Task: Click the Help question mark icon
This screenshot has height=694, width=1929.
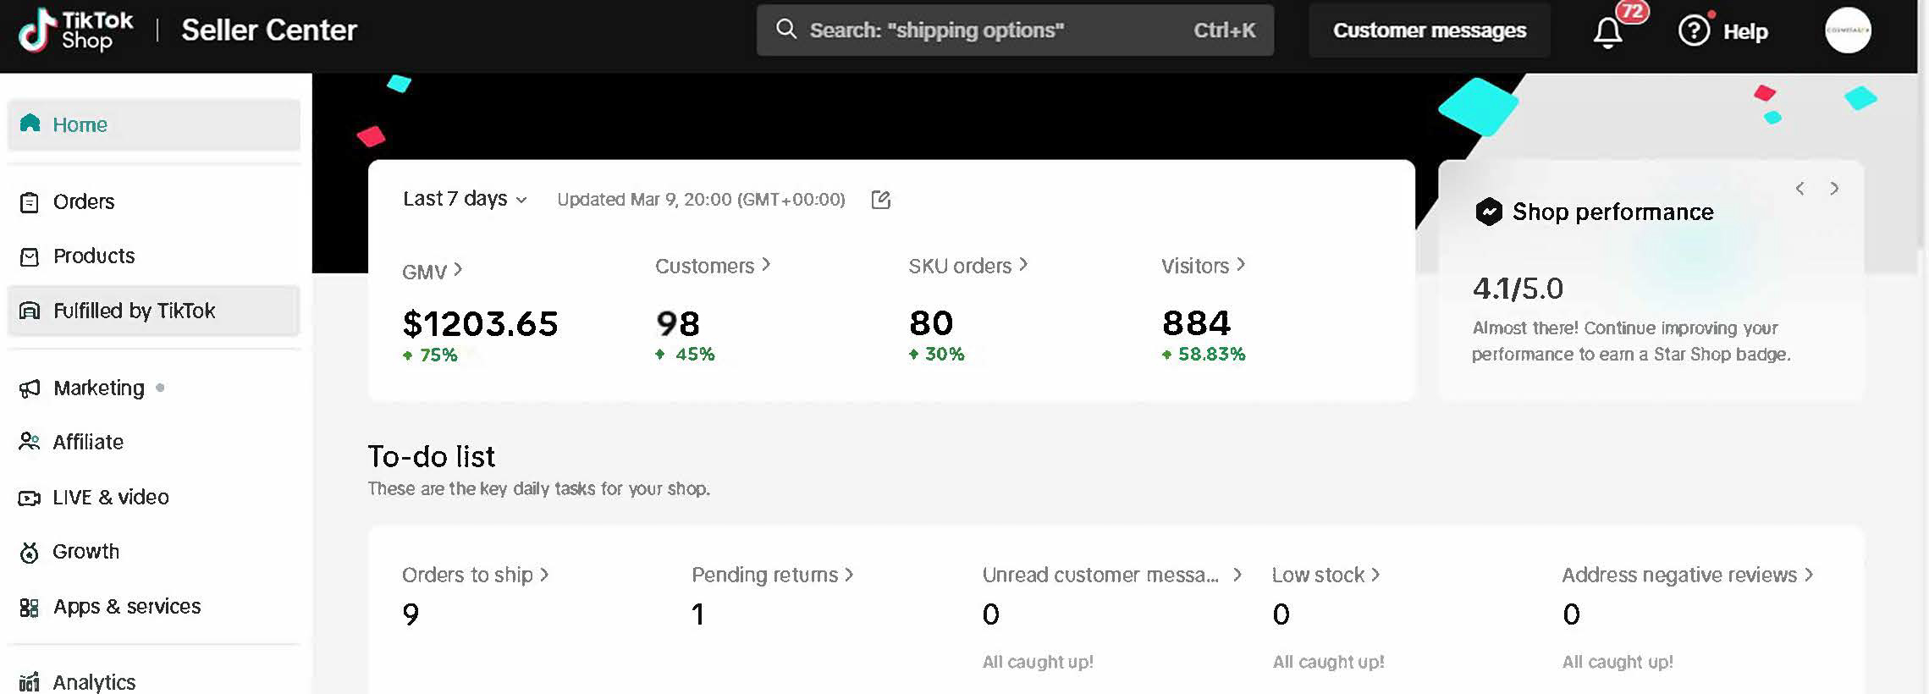Action: [x=1694, y=31]
